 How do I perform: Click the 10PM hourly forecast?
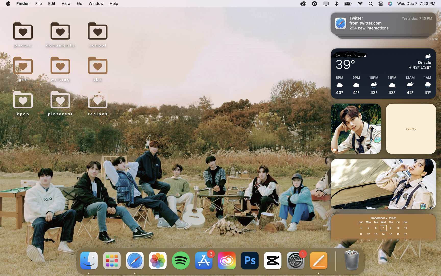[374, 85]
